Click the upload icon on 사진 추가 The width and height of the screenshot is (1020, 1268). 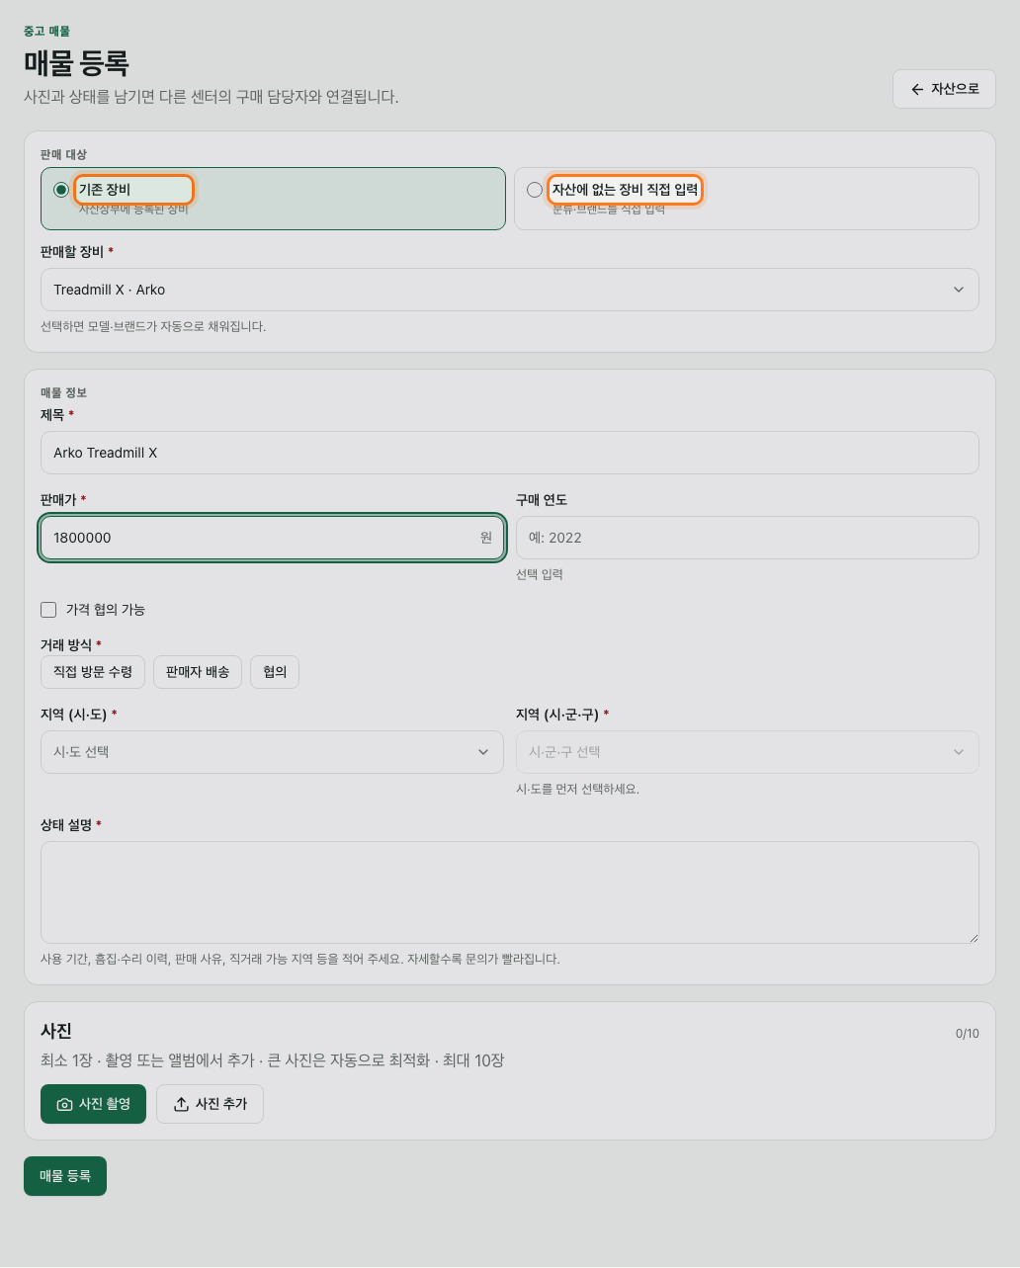(x=181, y=1104)
